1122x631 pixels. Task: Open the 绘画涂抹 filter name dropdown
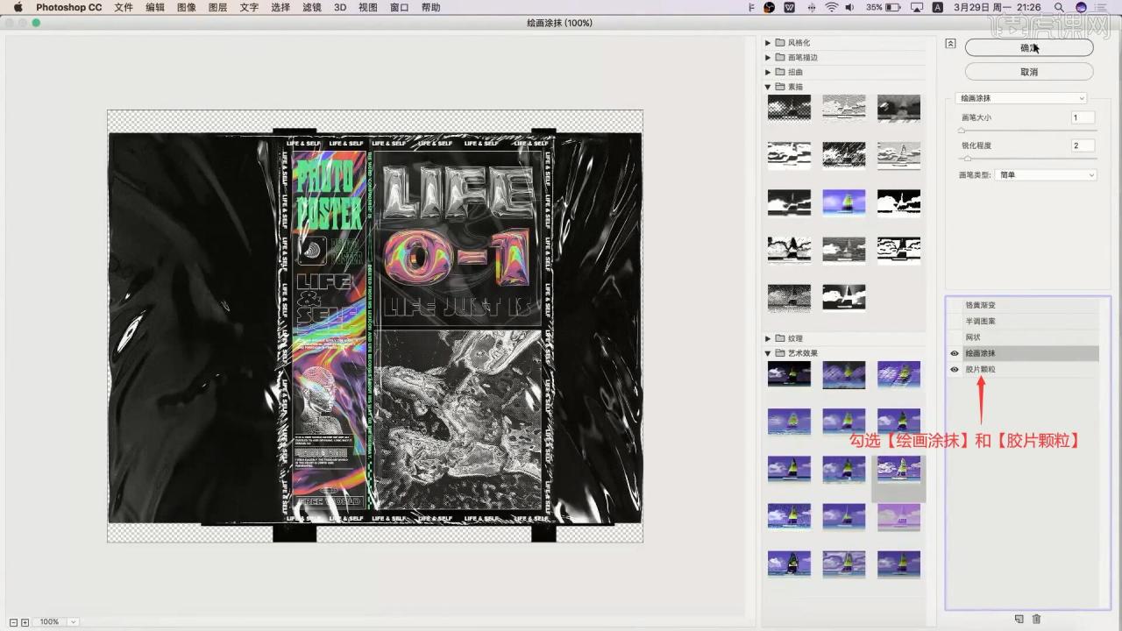tap(1021, 98)
